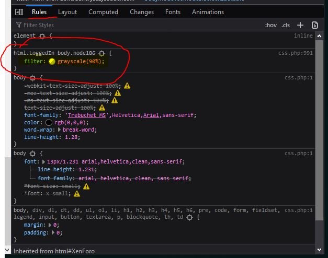Open the rgb(0,0,0) color swatch
The width and height of the screenshot is (328, 258).
tap(49, 122)
